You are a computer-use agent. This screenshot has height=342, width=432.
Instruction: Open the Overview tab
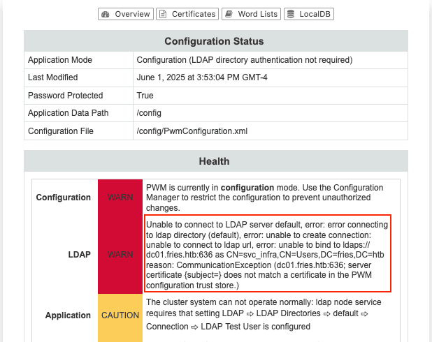coord(126,14)
